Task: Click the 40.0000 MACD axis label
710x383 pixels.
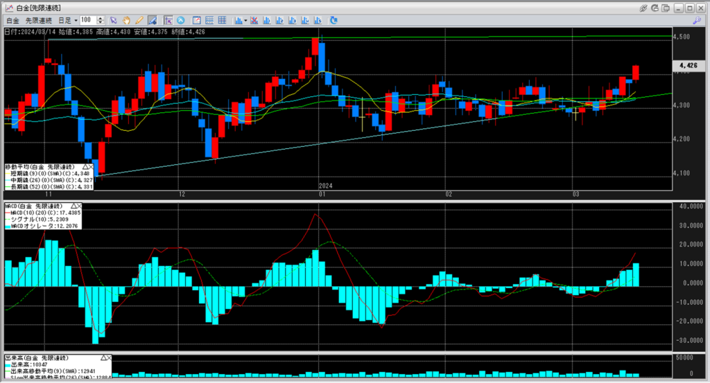Action: (x=691, y=206)
